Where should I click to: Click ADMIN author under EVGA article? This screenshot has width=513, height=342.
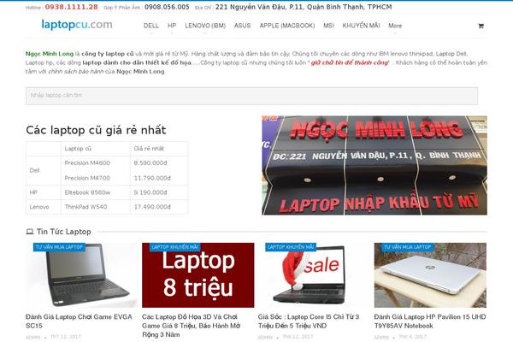tap(32, 337)
